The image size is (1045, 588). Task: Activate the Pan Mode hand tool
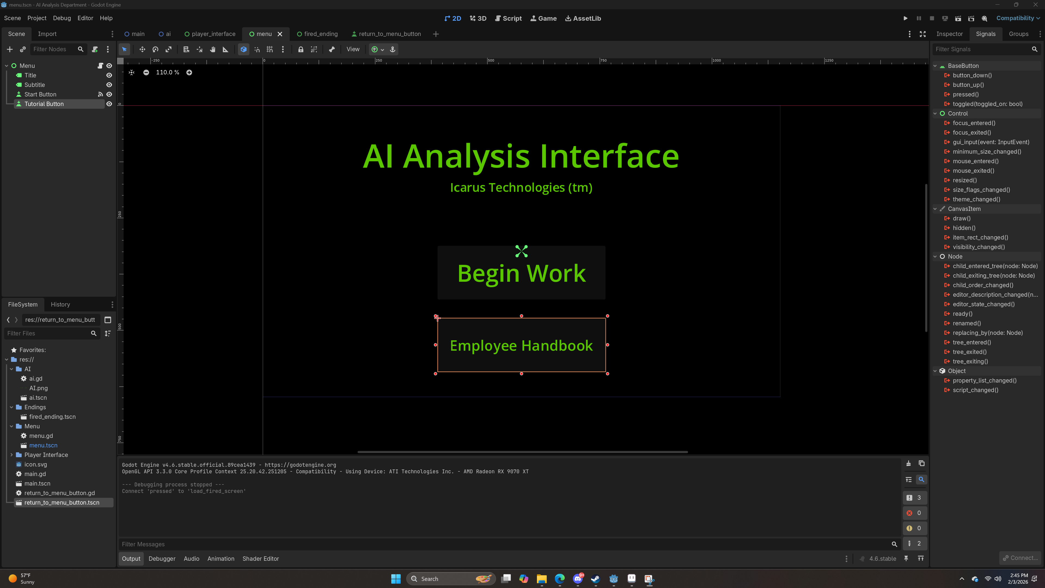point(213,49)
